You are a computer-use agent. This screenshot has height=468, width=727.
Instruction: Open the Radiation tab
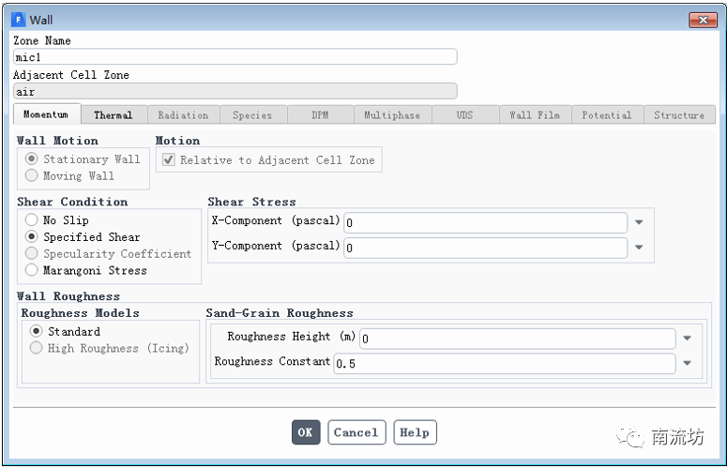click(184, 115)
